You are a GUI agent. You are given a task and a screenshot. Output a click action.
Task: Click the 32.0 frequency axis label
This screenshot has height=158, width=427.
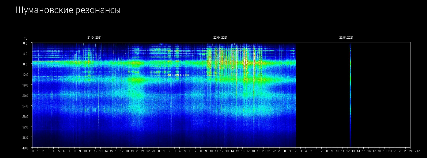click(x=25, y=127)
